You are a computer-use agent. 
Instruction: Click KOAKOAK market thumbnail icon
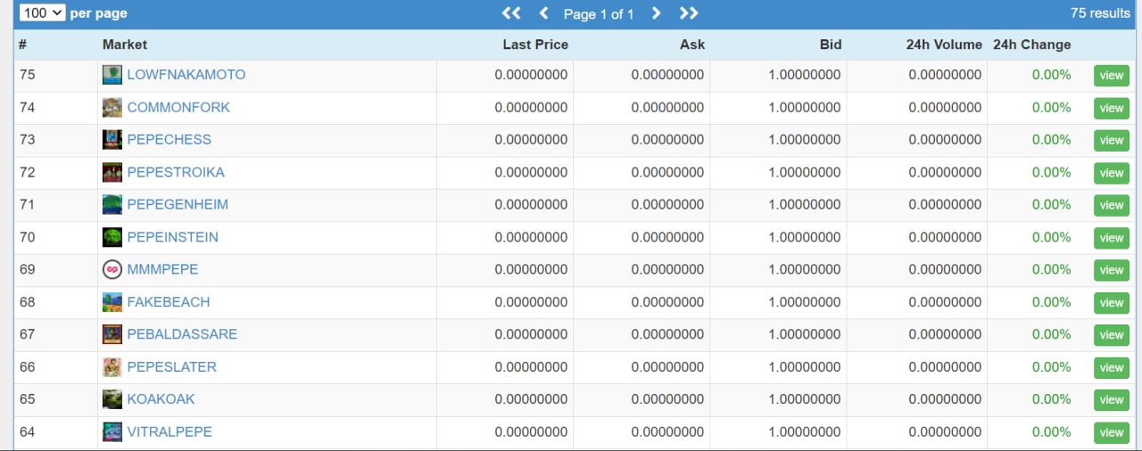click(x=112, y=399)
